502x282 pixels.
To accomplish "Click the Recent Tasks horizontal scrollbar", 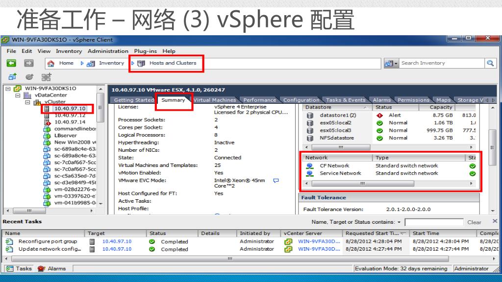I will [x=229, y=258].
